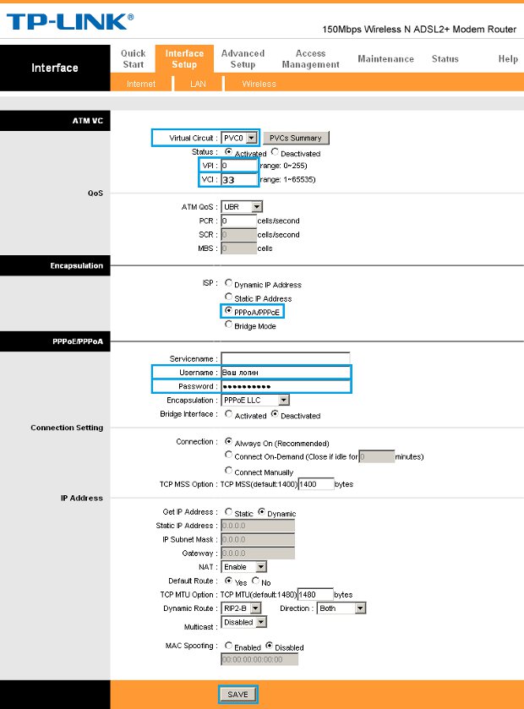Open the Wireless sub-menu
Viewport: 524px width, 709px height.
pyautogui.click(x=259, y=84)
